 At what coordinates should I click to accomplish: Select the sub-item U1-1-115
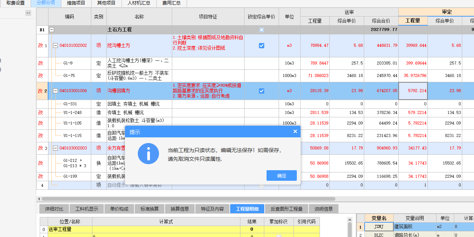[72, 135]
